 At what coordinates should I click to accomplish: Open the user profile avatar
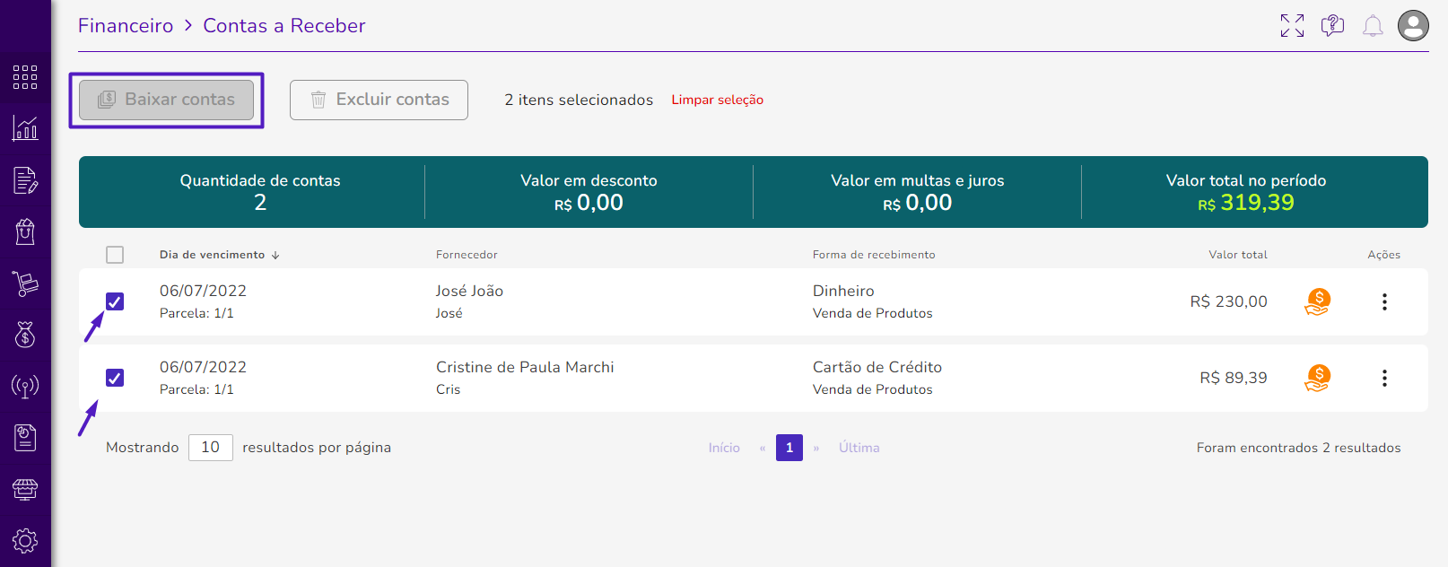click(1413, 26)
